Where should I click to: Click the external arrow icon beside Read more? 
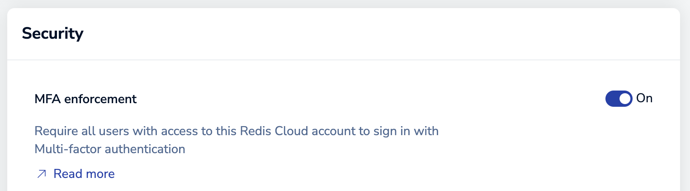pyautogui.click(x=42, y=174)
